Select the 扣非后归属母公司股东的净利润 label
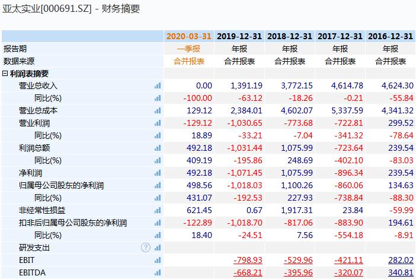Image resolution: width=416 pixels, height=279 pixels. click(x=73, y=223)
